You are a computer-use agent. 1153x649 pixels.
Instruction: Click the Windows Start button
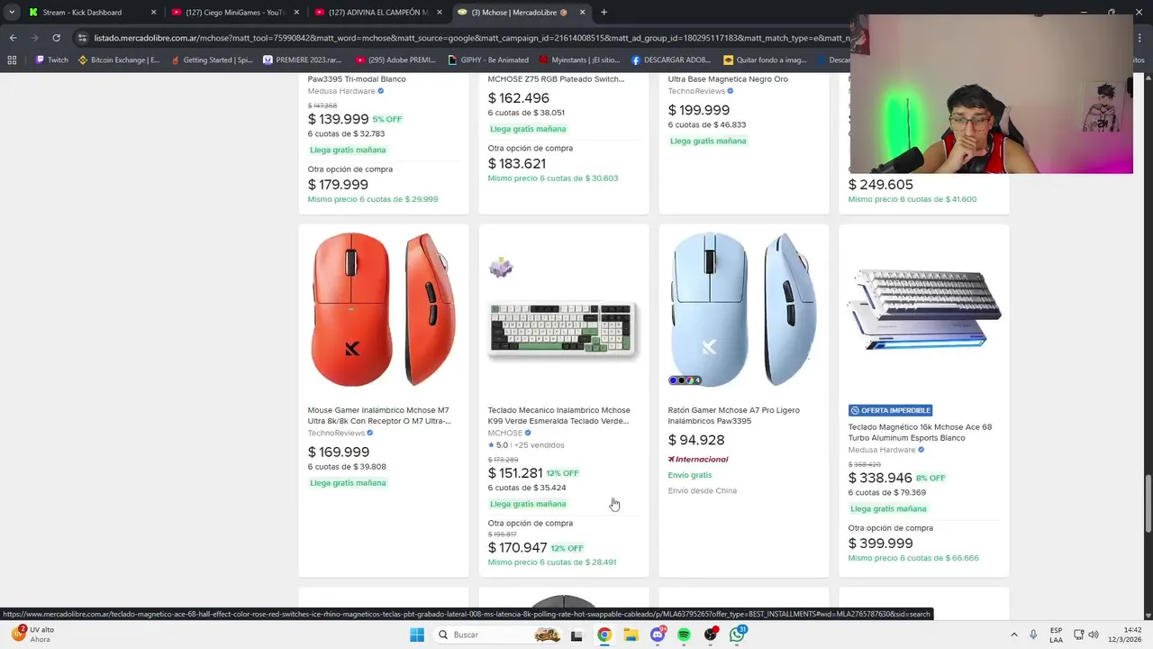417,635
